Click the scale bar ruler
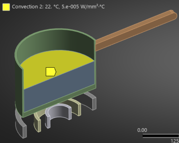Viewport: 179px width, 143px height. (161, 136)
